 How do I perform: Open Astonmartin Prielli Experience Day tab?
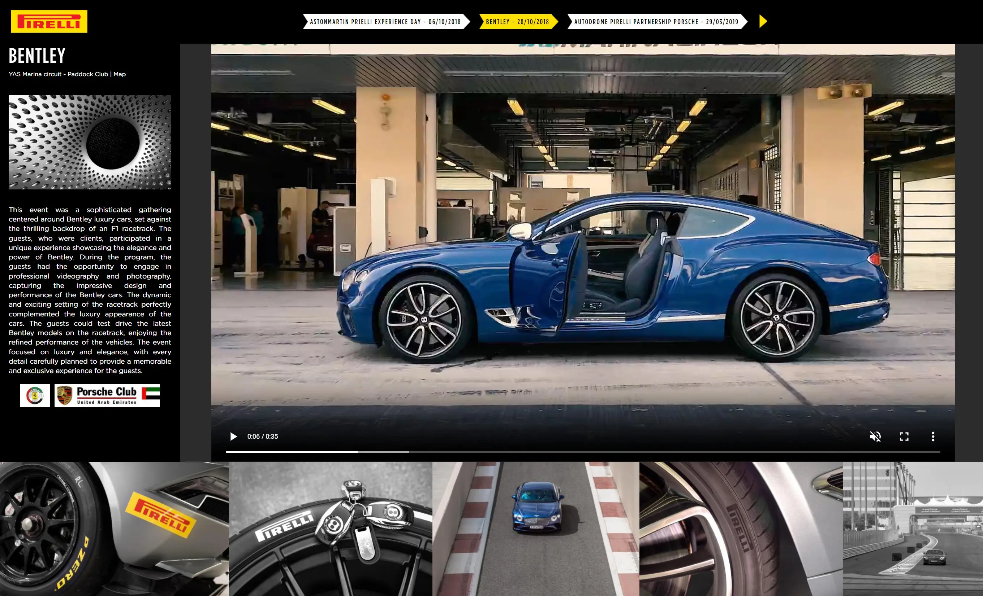tap(386, 22)
